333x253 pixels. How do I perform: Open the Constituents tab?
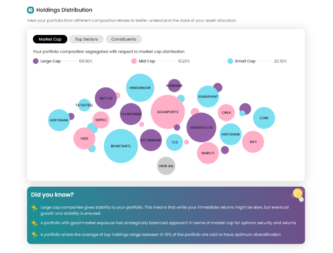click(124, 39)
